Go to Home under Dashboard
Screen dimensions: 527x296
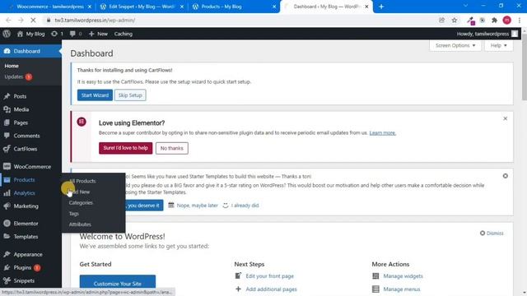click(12, 66)
